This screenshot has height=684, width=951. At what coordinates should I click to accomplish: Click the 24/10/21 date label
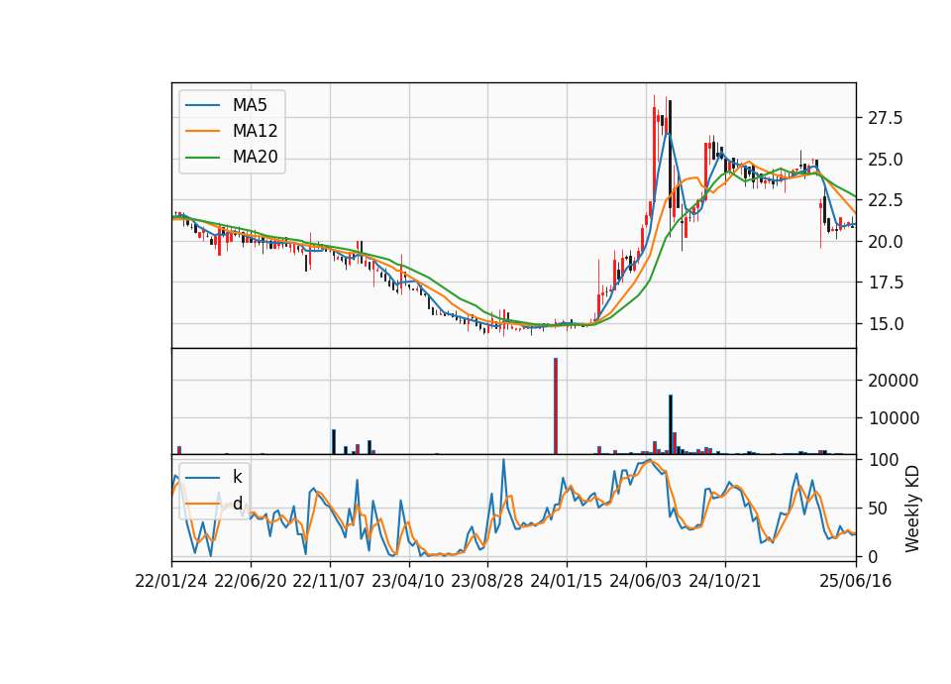725,582
